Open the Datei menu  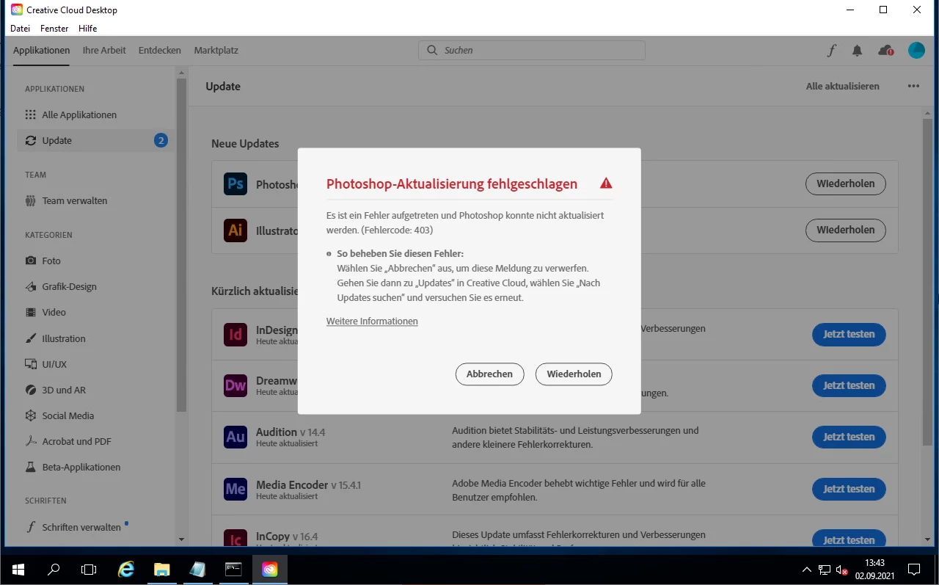click(20, 29)
